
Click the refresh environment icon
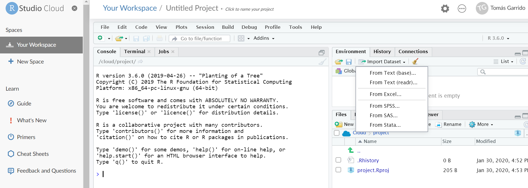click(523, 62)
